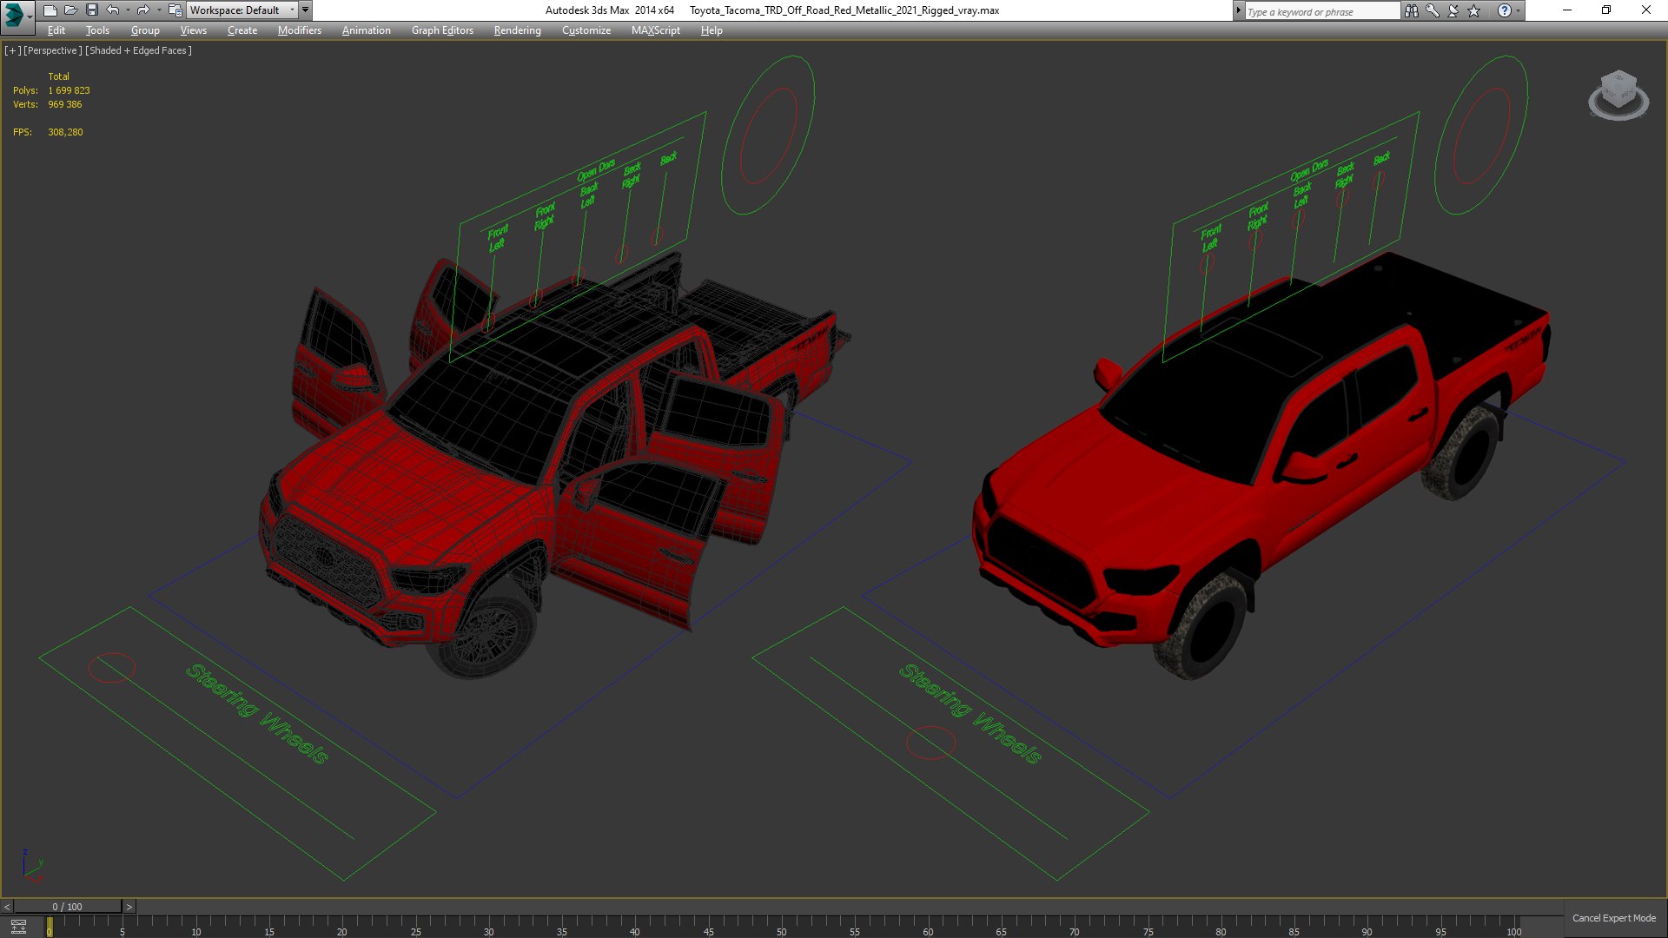Open the Create menu
Image resolution: width=1668 pixels, height=938 pixels.
point(242,30)
